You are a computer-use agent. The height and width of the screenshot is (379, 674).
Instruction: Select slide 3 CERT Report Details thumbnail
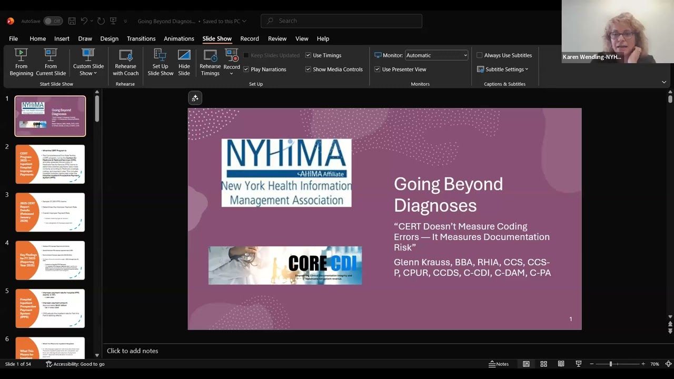[x=50, y=212]
